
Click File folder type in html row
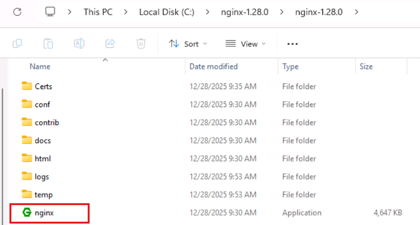(299, 158)
